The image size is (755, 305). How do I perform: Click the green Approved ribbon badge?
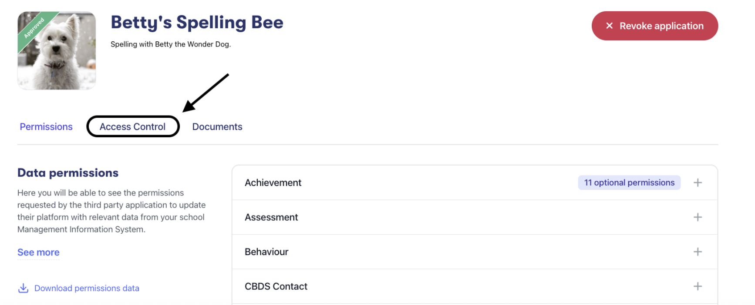tap(34, 28)
